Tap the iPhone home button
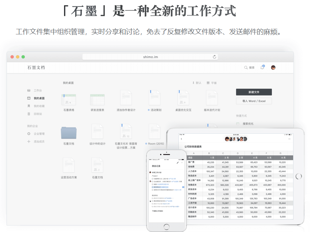The height and width of the screenshot is (232, 310). pos(166,227)
